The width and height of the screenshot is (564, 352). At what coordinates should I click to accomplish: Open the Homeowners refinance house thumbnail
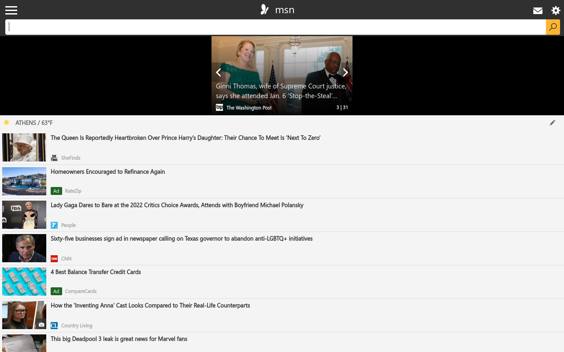click(24, 181)
